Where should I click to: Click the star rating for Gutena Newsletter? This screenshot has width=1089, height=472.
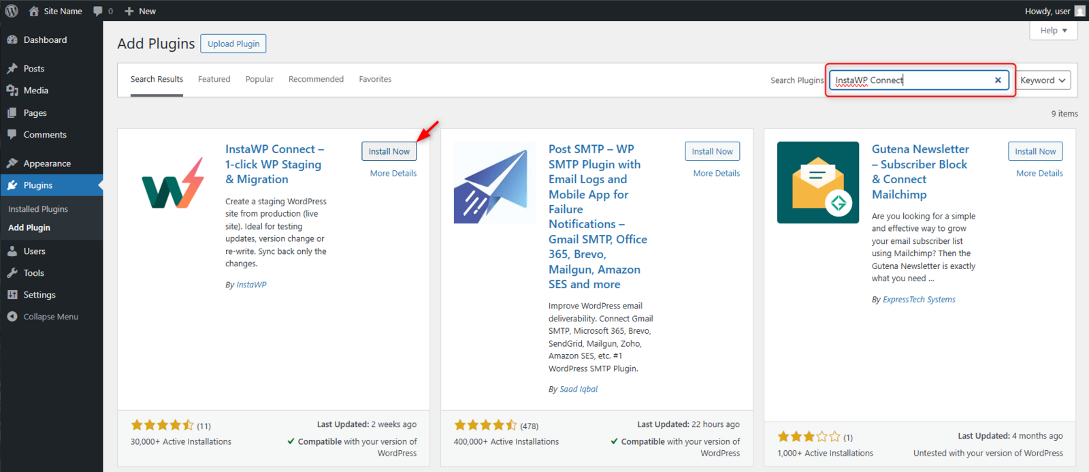pos(809,437)
